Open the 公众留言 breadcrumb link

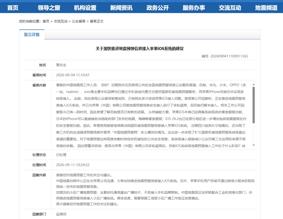[79, 21]
